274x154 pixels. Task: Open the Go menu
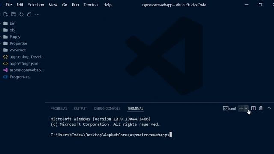[x=65, y=5]
